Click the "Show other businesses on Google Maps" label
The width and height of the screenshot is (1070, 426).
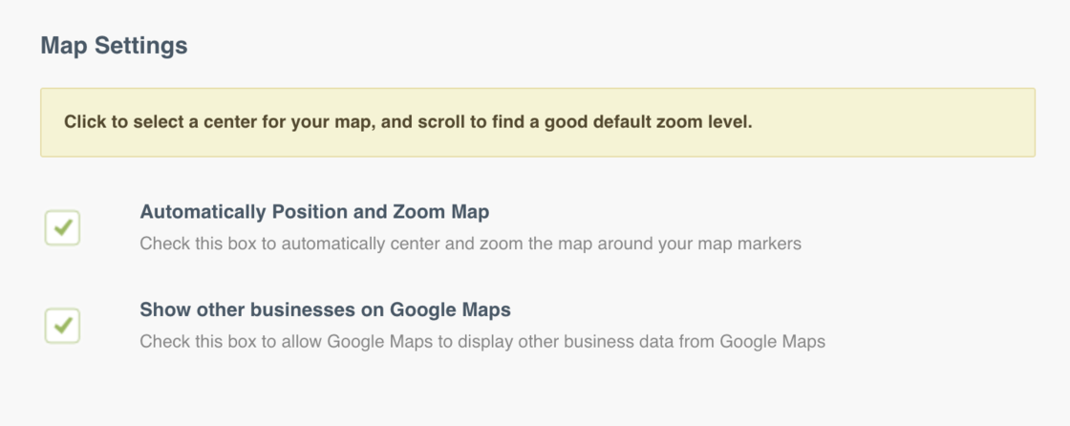tap(325, 309)
